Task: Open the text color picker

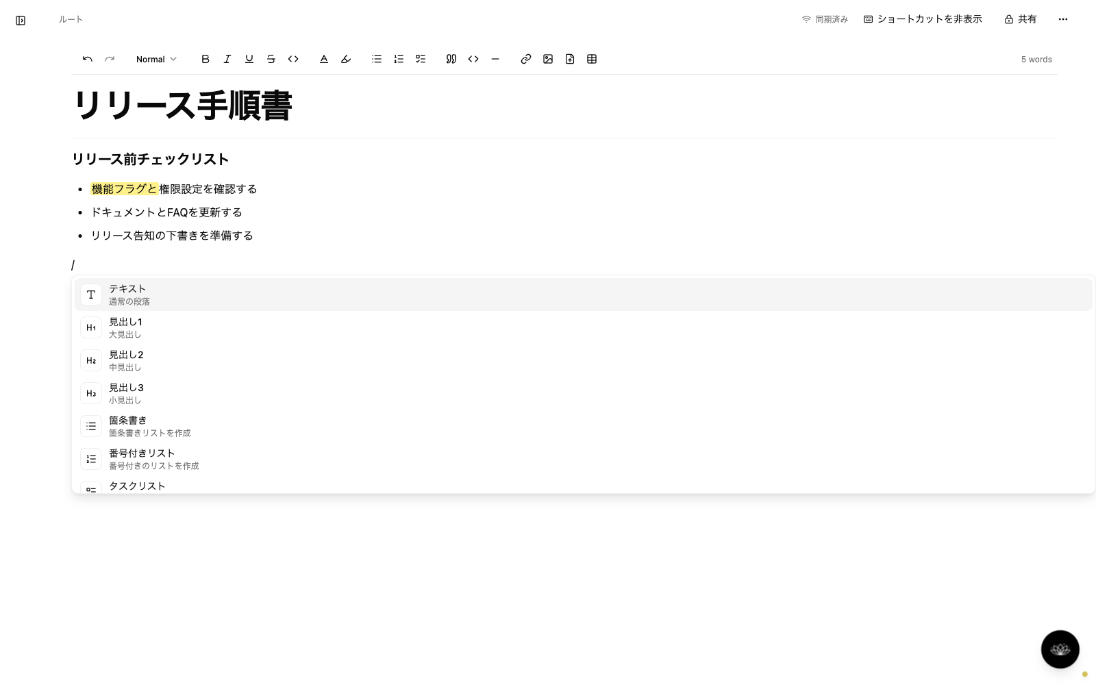Action: click(x=324, y=59)
